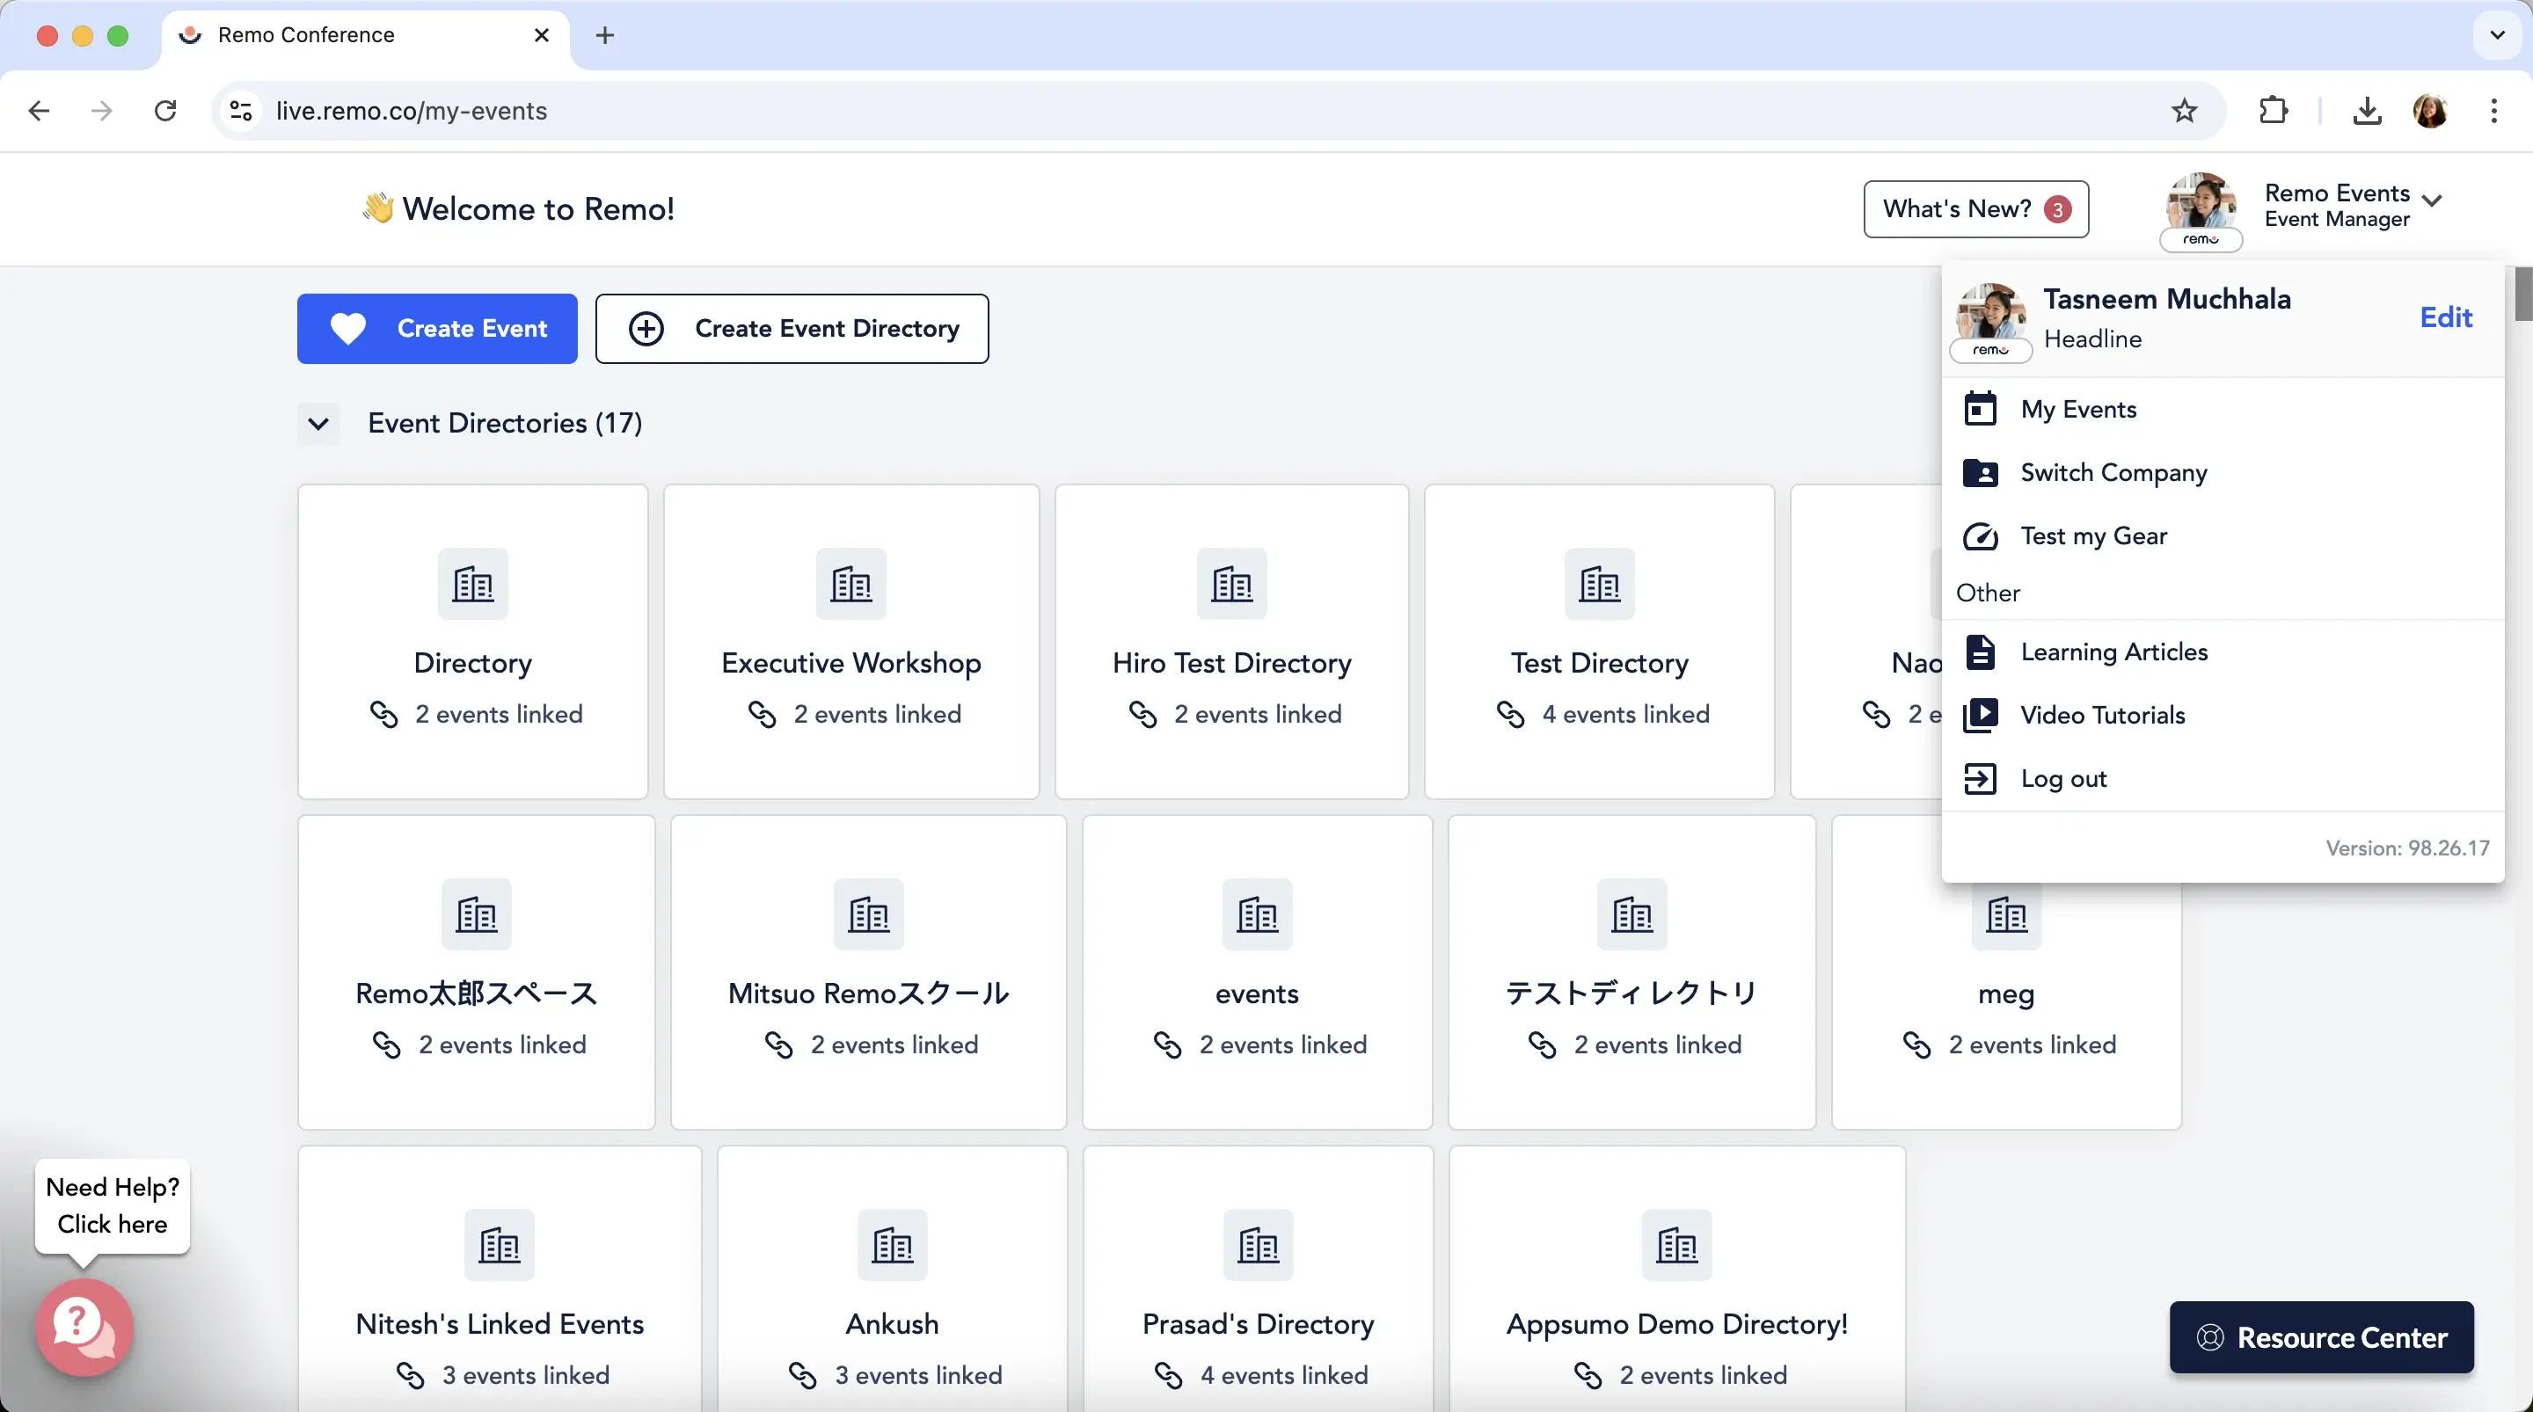Click the Nitesh's Linked Events title
This screenshot has height=1412, width=2533.
point(500,1324)
